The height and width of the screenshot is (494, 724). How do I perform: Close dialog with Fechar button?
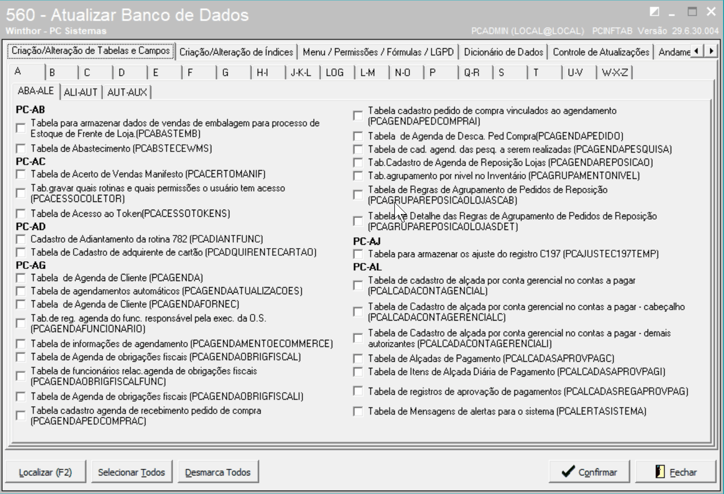pos(676,472)
